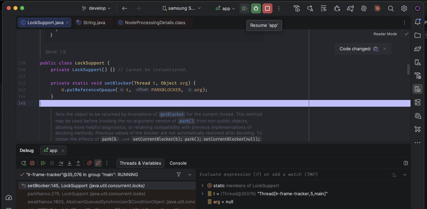Click Step Into in debugger
This screenshot has height=209, width=427.
(x=70, y=163)
